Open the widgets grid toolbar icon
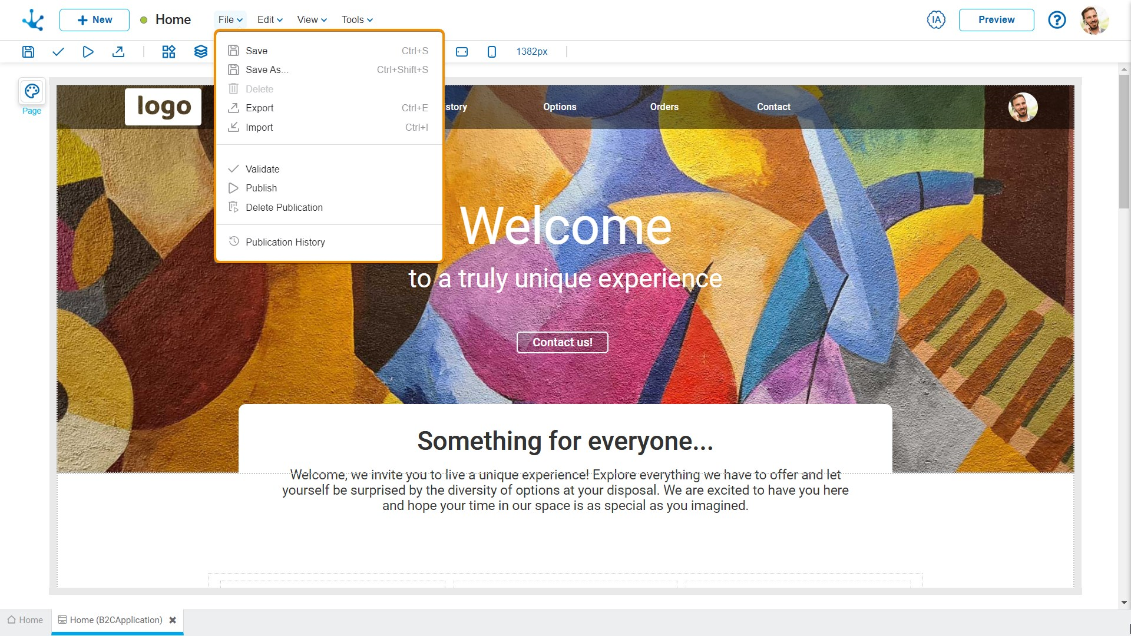1131x636 pixels. pyautogui.click(x=168, y=52)
